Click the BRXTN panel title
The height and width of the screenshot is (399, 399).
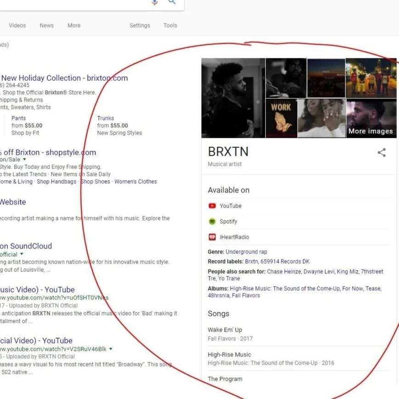click(228, 152)
